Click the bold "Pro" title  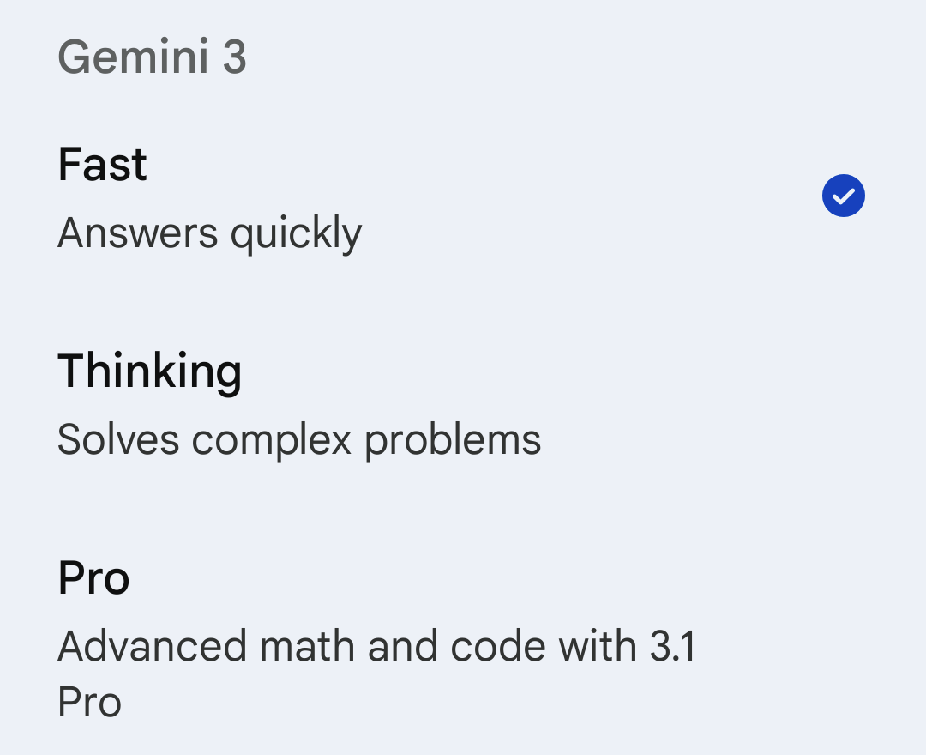tap(93, 577)
